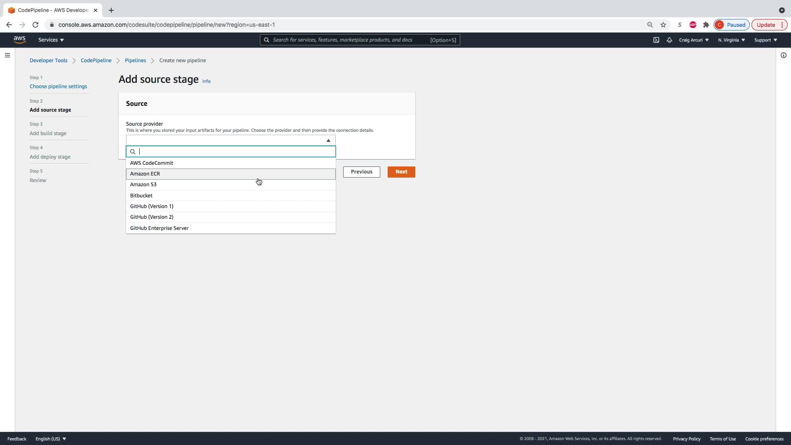Click the Previous button
Image resolution: width=791 pixels, height=445 pixels.
click(x=361, y=172)
